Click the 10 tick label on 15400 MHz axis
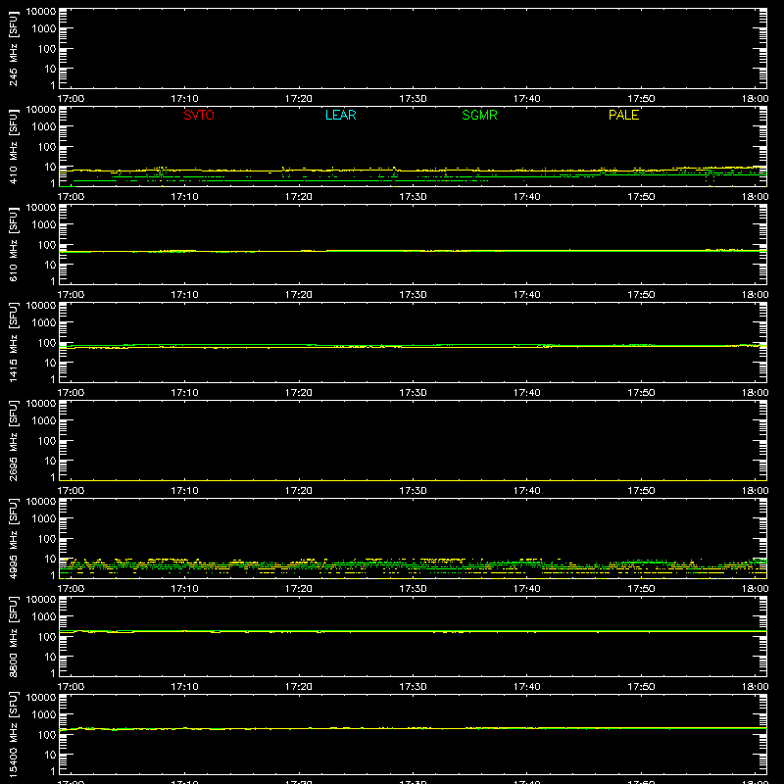The height and width of the screenshot is (784, 784). [50, 755]
